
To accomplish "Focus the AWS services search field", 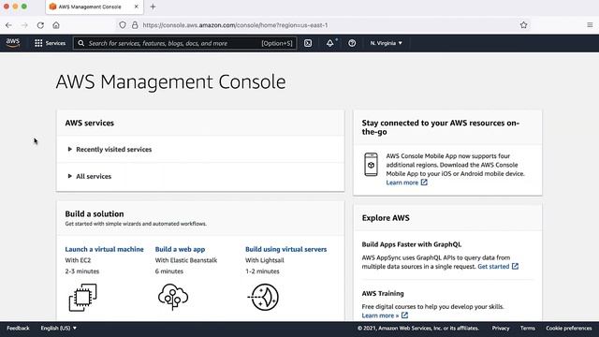I will tap(184, 43).
